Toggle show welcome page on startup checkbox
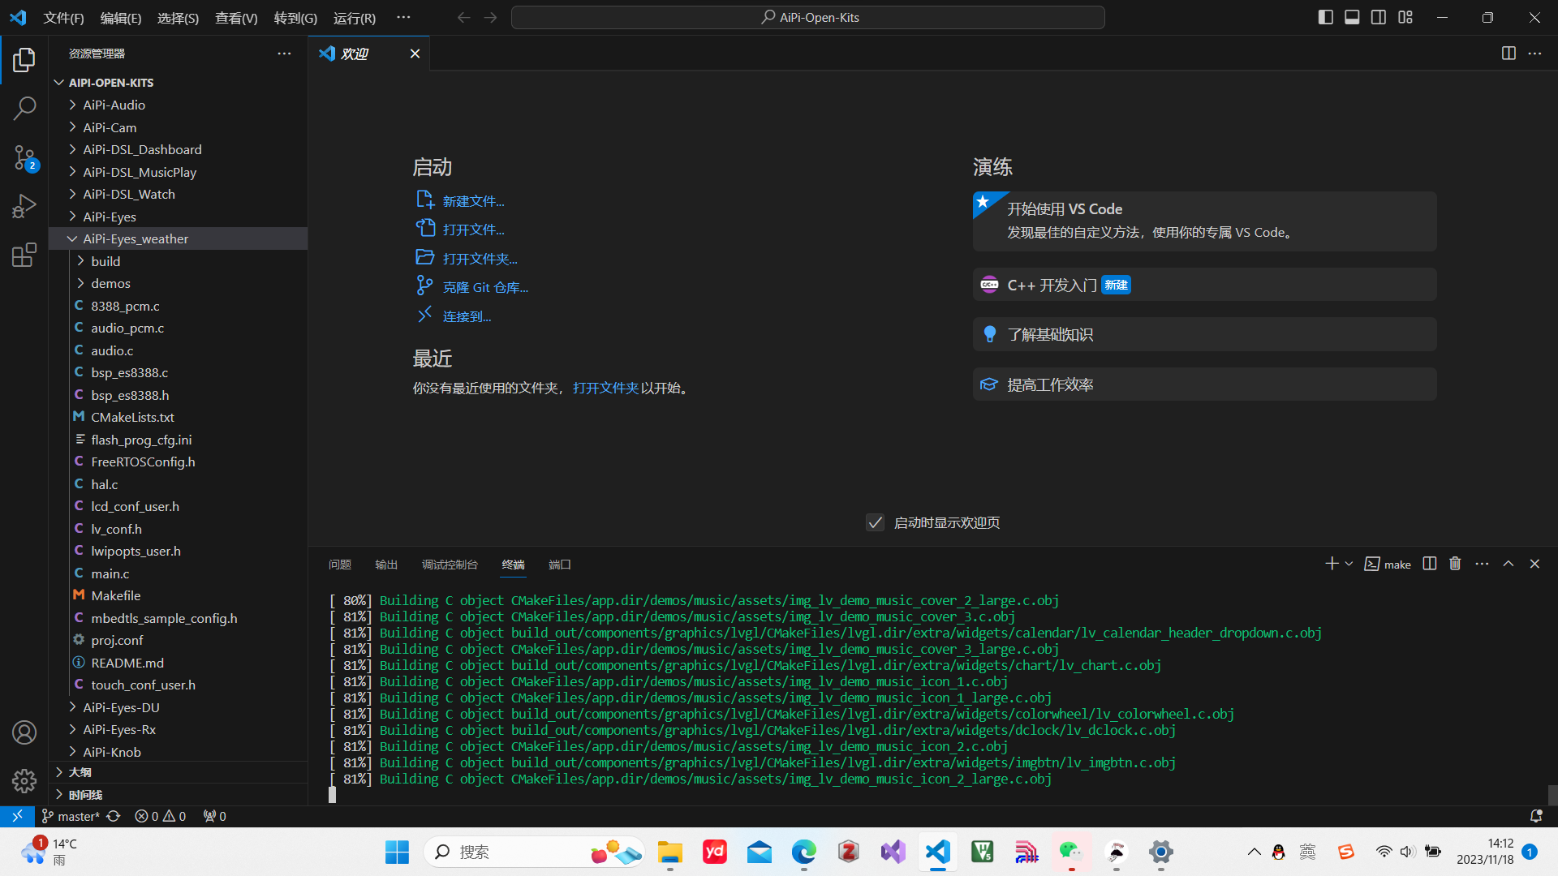This screenshot has height=876, width=1558. pos(875,522)
